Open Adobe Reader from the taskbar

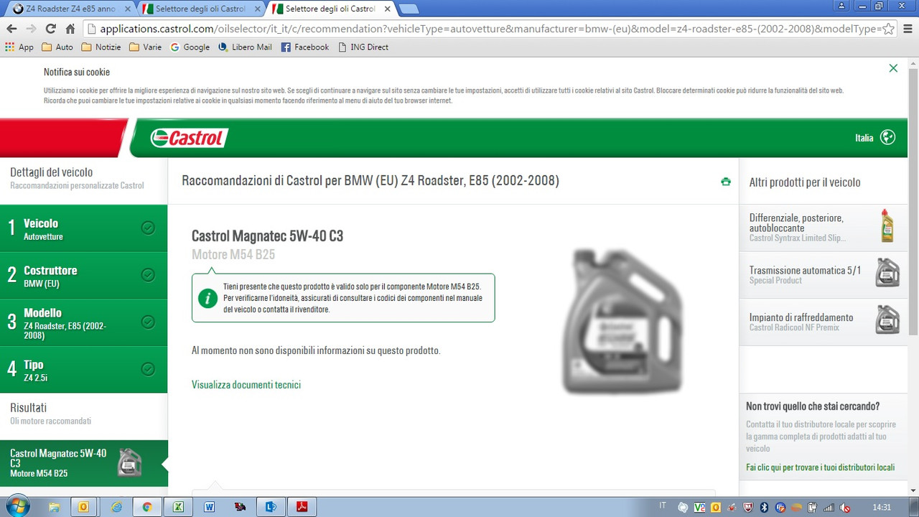[302, 507]
